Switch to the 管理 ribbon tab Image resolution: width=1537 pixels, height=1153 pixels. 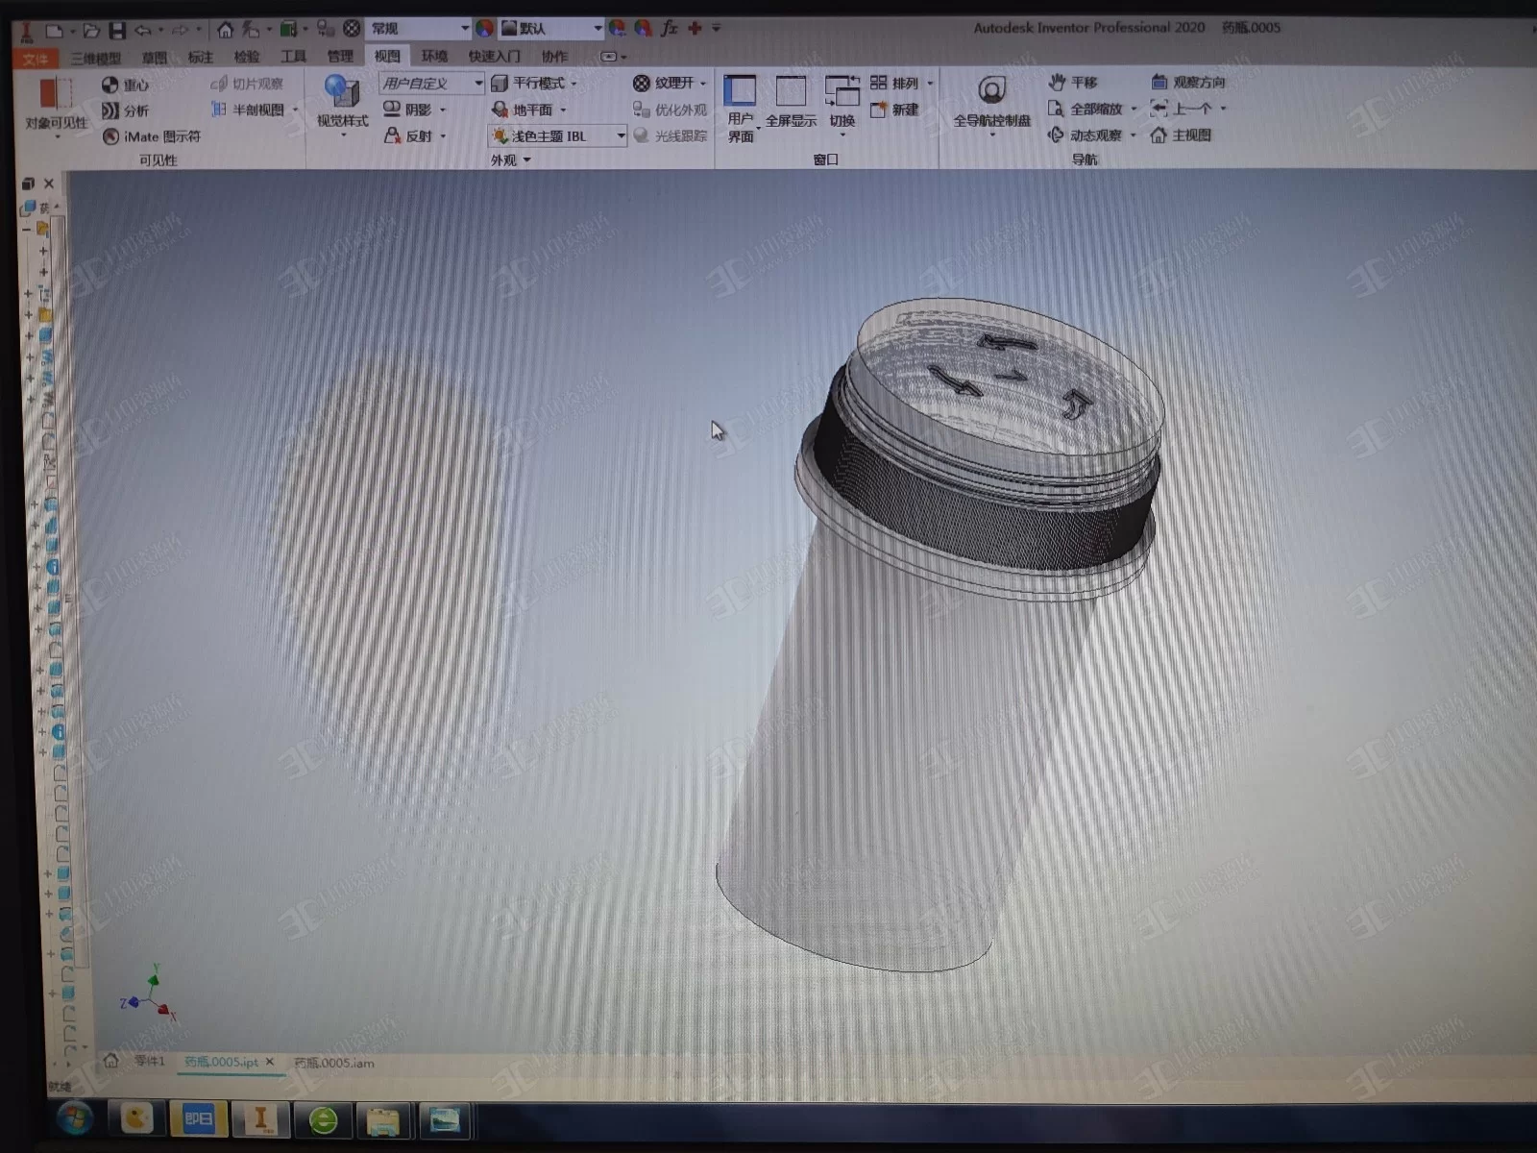[340, 58]
